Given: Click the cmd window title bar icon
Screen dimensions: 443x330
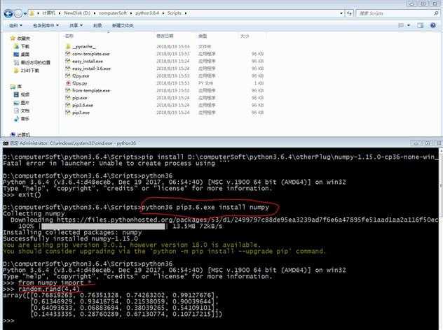Looking at the screenshot, I should pyautogui.click(x=6, y=143).
